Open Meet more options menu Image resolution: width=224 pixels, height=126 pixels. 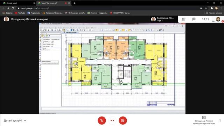[220, 120]
